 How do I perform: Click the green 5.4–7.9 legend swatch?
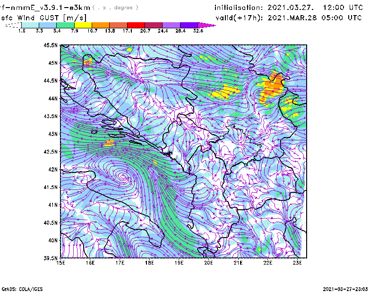coord(66,25)
